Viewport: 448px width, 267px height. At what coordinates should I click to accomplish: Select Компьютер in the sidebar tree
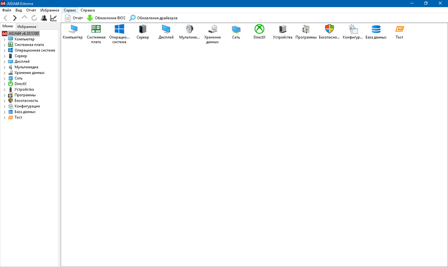[x=24, y=39]
